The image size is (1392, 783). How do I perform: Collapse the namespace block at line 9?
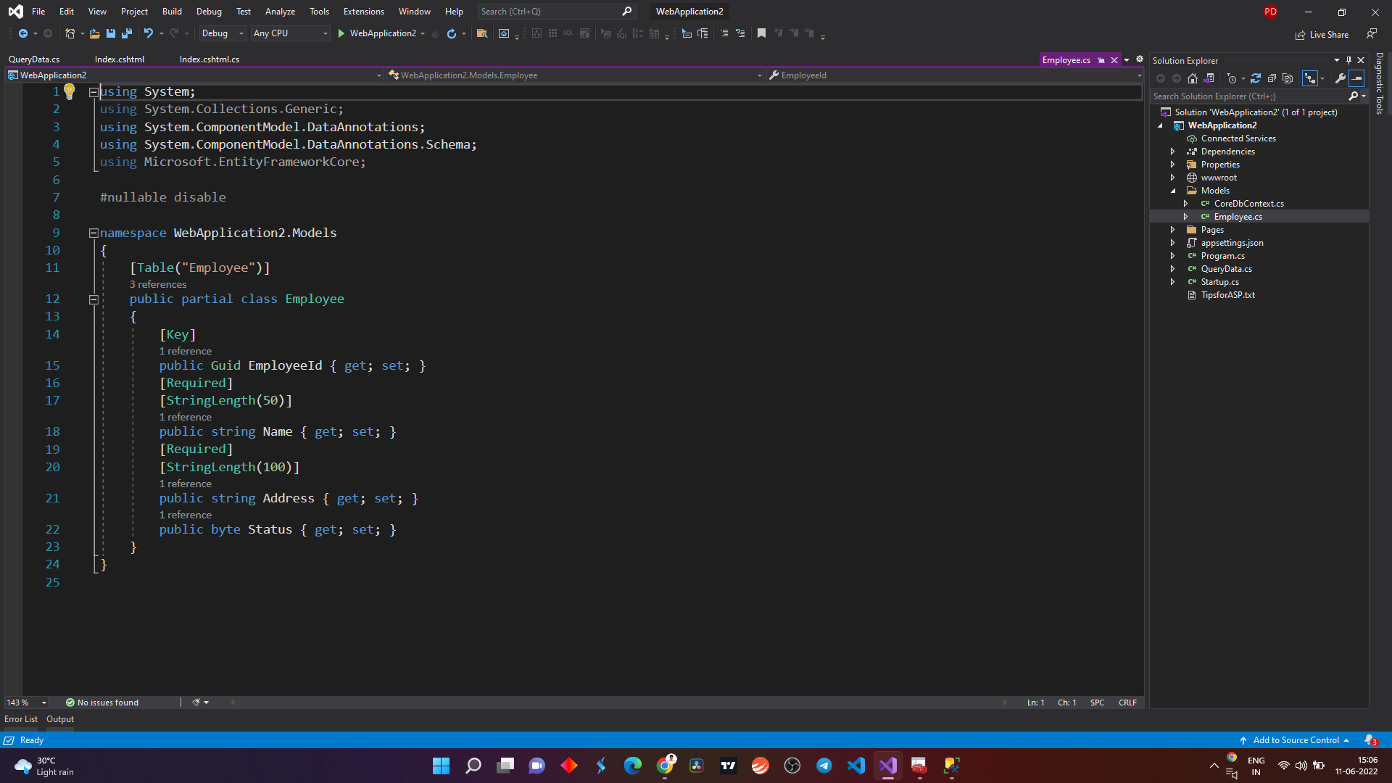[94, 233]
